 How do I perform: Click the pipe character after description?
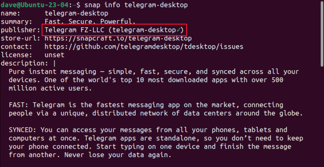[x=54, y=63]
